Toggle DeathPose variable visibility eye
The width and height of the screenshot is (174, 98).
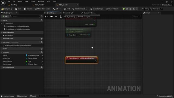(42, 58)
